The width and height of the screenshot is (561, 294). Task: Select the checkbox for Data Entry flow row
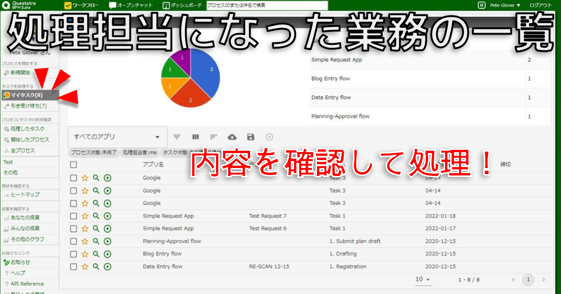click(73, 266)
